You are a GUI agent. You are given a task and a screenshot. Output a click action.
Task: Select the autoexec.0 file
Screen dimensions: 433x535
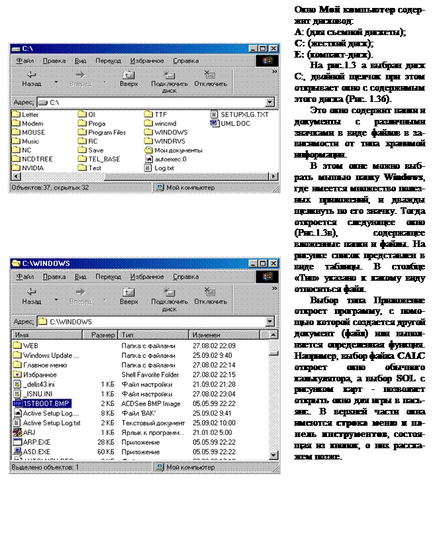pyautogui.click(x=166, y=159)
